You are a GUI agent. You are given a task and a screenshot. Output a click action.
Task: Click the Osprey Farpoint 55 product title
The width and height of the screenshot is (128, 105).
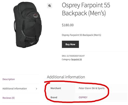point(86,9)
